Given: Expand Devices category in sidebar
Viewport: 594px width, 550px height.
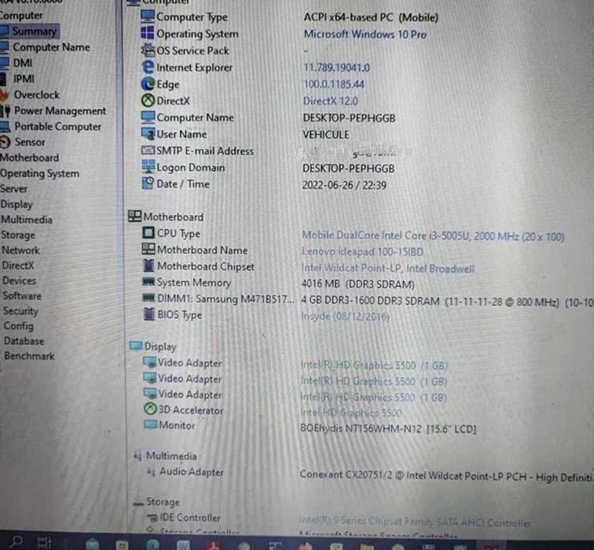Looking at the screenshot, I should click(x=19, y=280).
